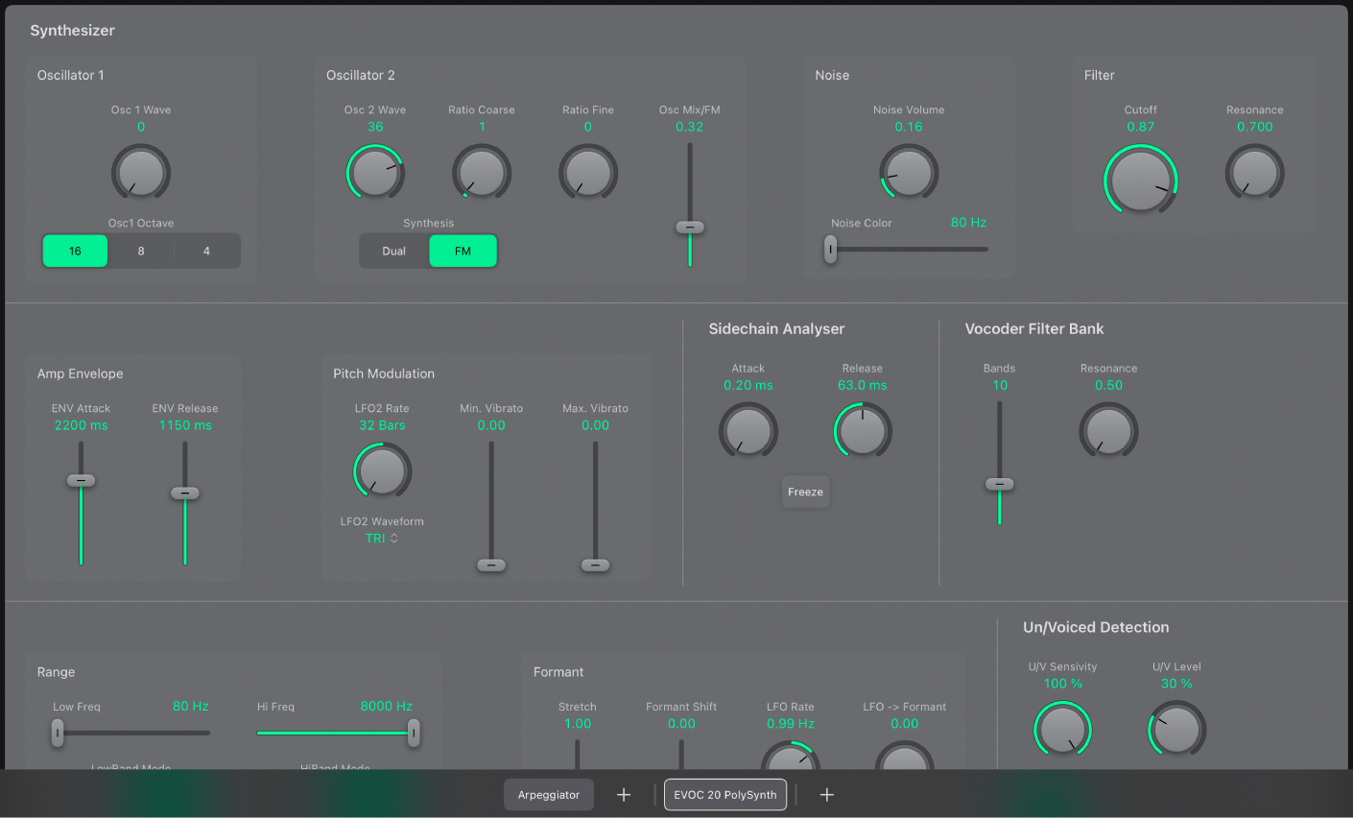The height and width of the screenshot is (820, 1353).
Task: Click the Ratio Coarse knob
Action: coord(482,173)
